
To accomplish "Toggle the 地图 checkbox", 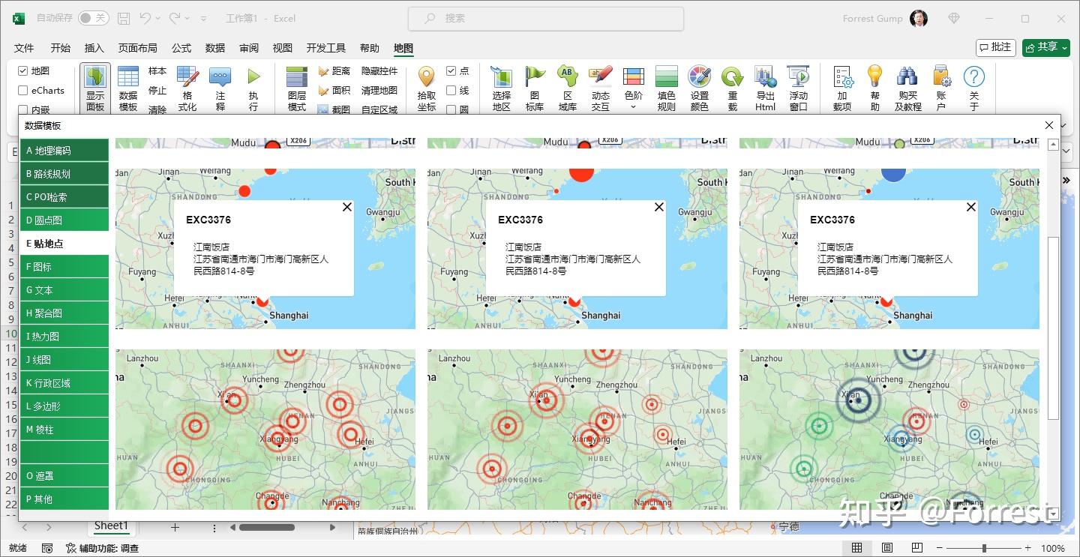I will 22,71.
